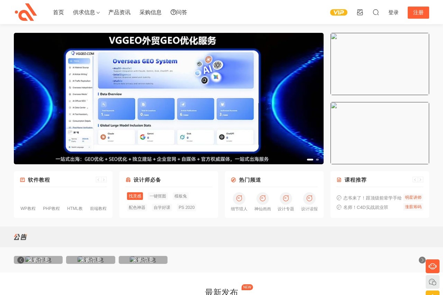The width and height of the screenshot is (443, 295).
Task: Select the 模板兔 tag
Action: click(181, 196)
